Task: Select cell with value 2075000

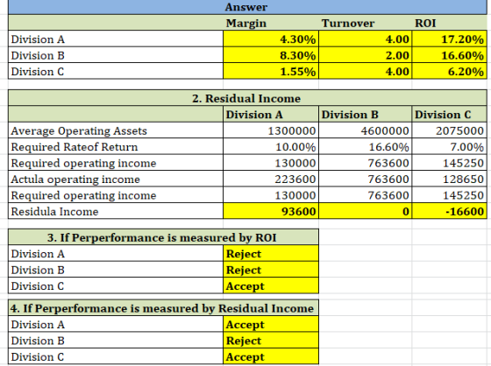Action: point(449,130)
